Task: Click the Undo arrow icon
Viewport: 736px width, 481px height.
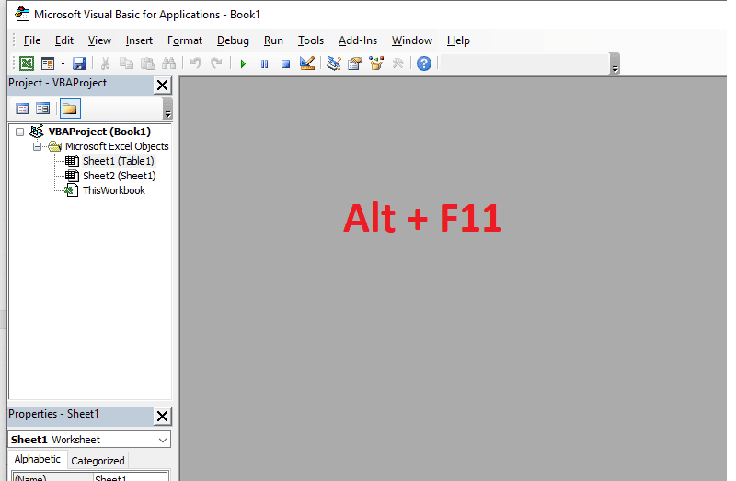Action: (x=195, y=63)
